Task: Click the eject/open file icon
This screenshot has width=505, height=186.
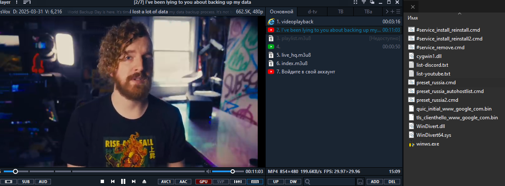Action: (x=145, y=181)
